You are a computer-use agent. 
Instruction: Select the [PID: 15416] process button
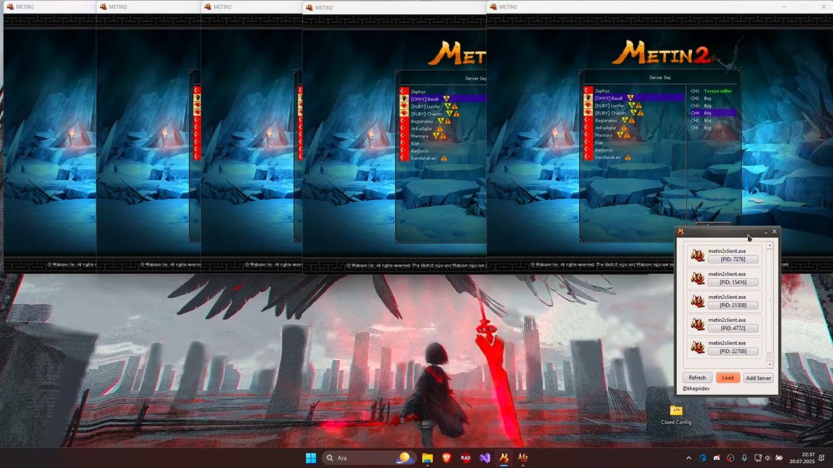[x=733, y=282]
